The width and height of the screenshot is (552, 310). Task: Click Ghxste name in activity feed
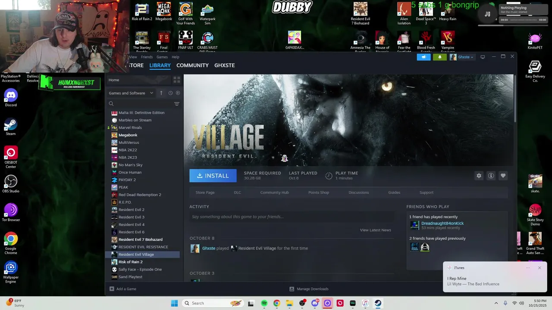(x=209, y=248)
